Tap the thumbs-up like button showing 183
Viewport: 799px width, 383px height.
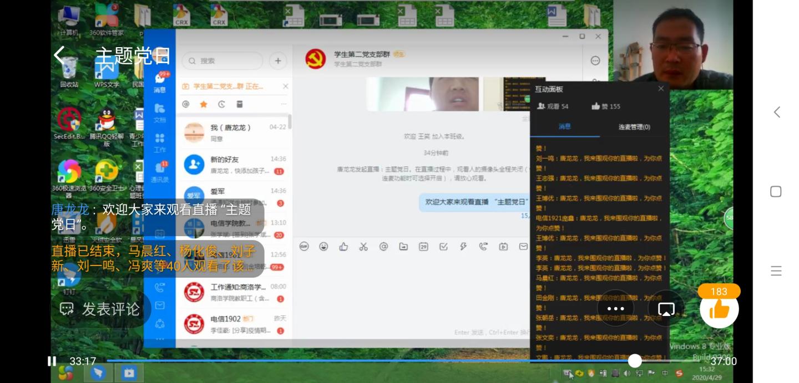tap(719, 309)
